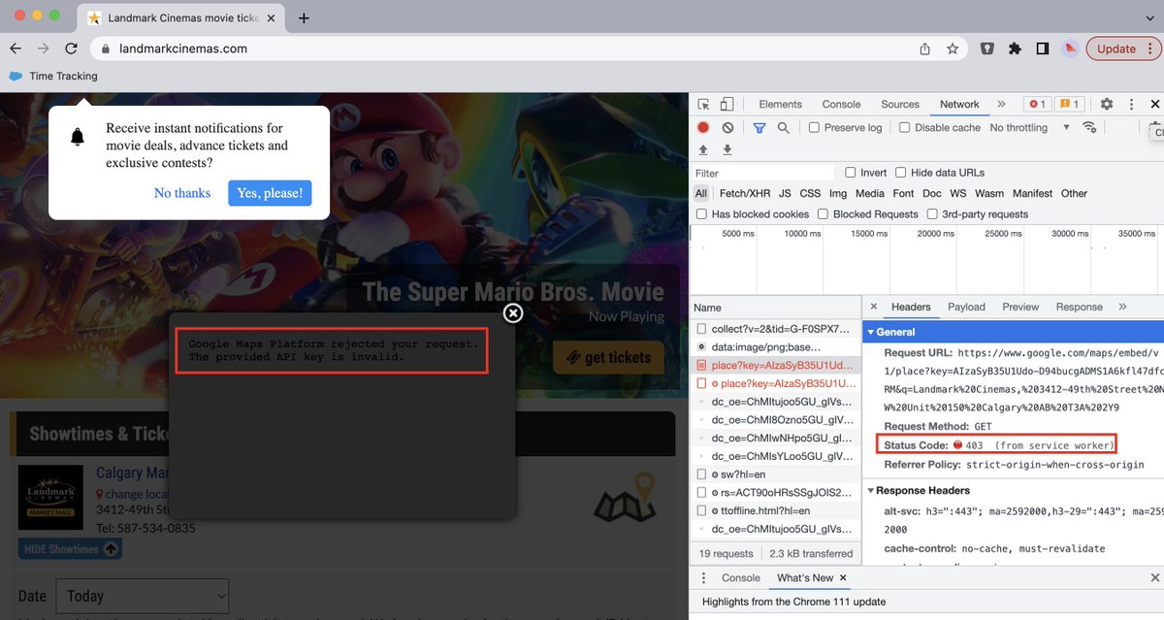
Task: Click the Bitwarden shield extension icon
Action: pos(986,49)
